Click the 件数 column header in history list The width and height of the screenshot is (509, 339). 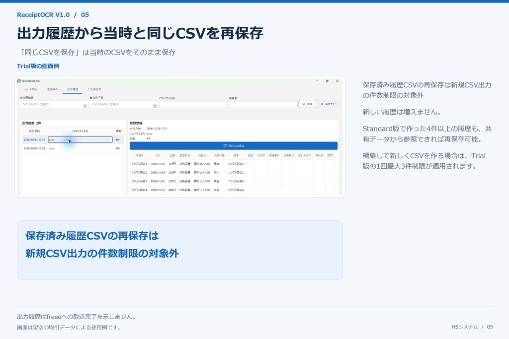(x=118, y=131)
